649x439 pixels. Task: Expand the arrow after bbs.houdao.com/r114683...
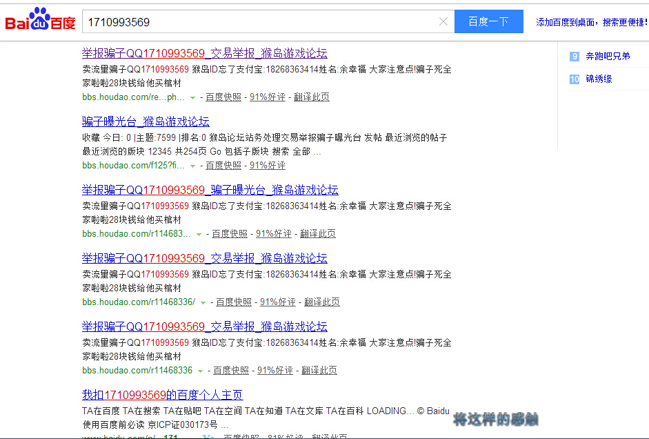pyautogui.click(x=199, y=235)
